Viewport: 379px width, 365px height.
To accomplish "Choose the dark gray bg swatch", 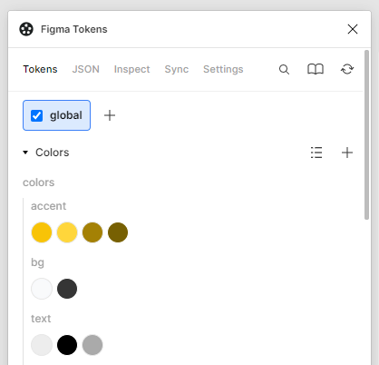I will point(67,289).
